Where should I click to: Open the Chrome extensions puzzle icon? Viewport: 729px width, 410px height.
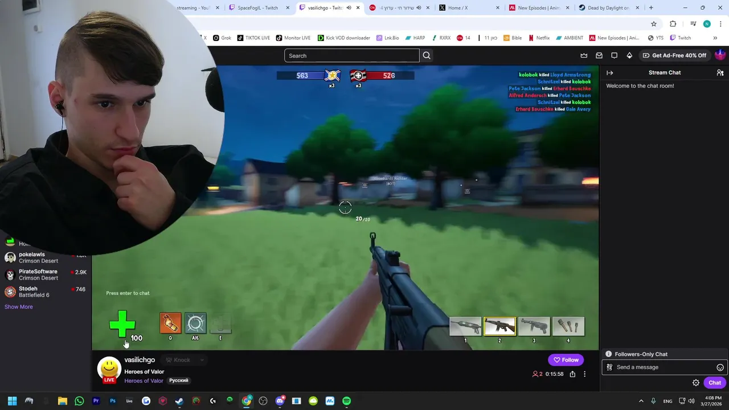point(673,24)
